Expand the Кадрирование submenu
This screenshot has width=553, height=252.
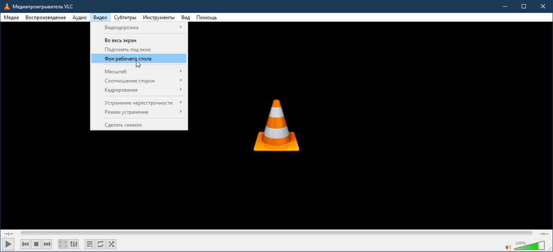point(139,90)
